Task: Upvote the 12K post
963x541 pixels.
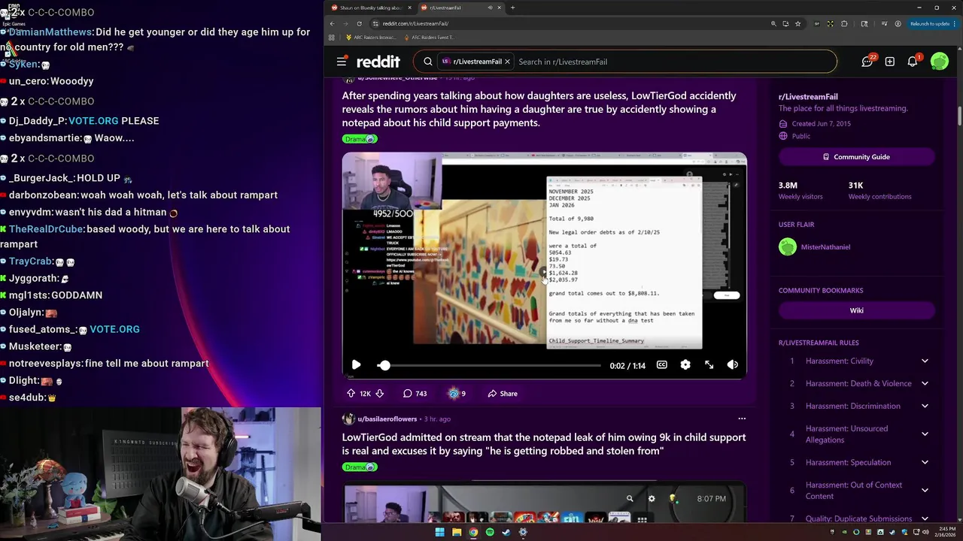Action: point(351,394)
